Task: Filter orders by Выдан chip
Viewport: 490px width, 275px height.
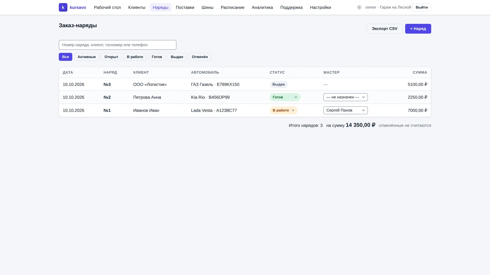Action: pos(177,57)
